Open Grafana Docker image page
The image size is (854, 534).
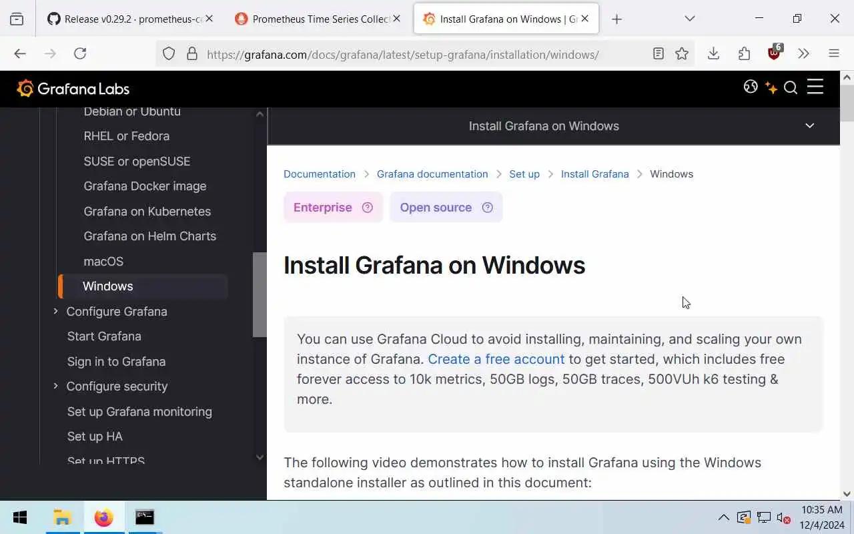click(145, 186)
